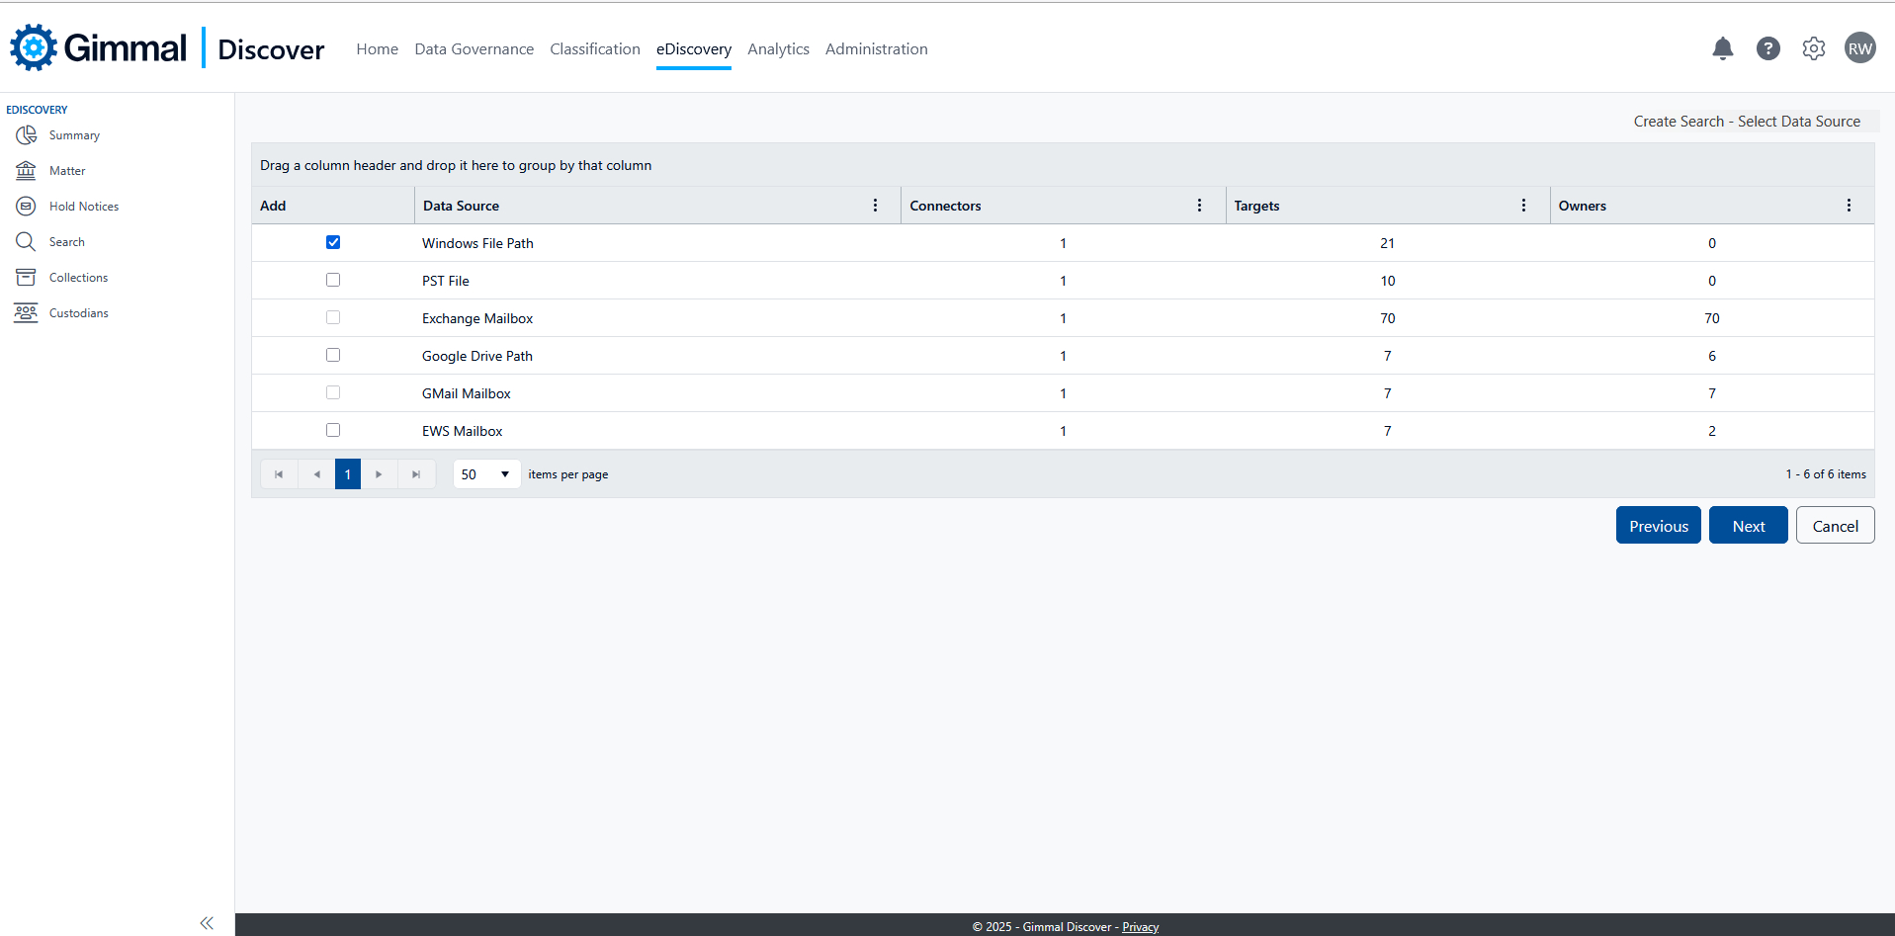Open the RW user avatar menu
This screenshot has width=1895, height=936.
tap(1859, 48)
